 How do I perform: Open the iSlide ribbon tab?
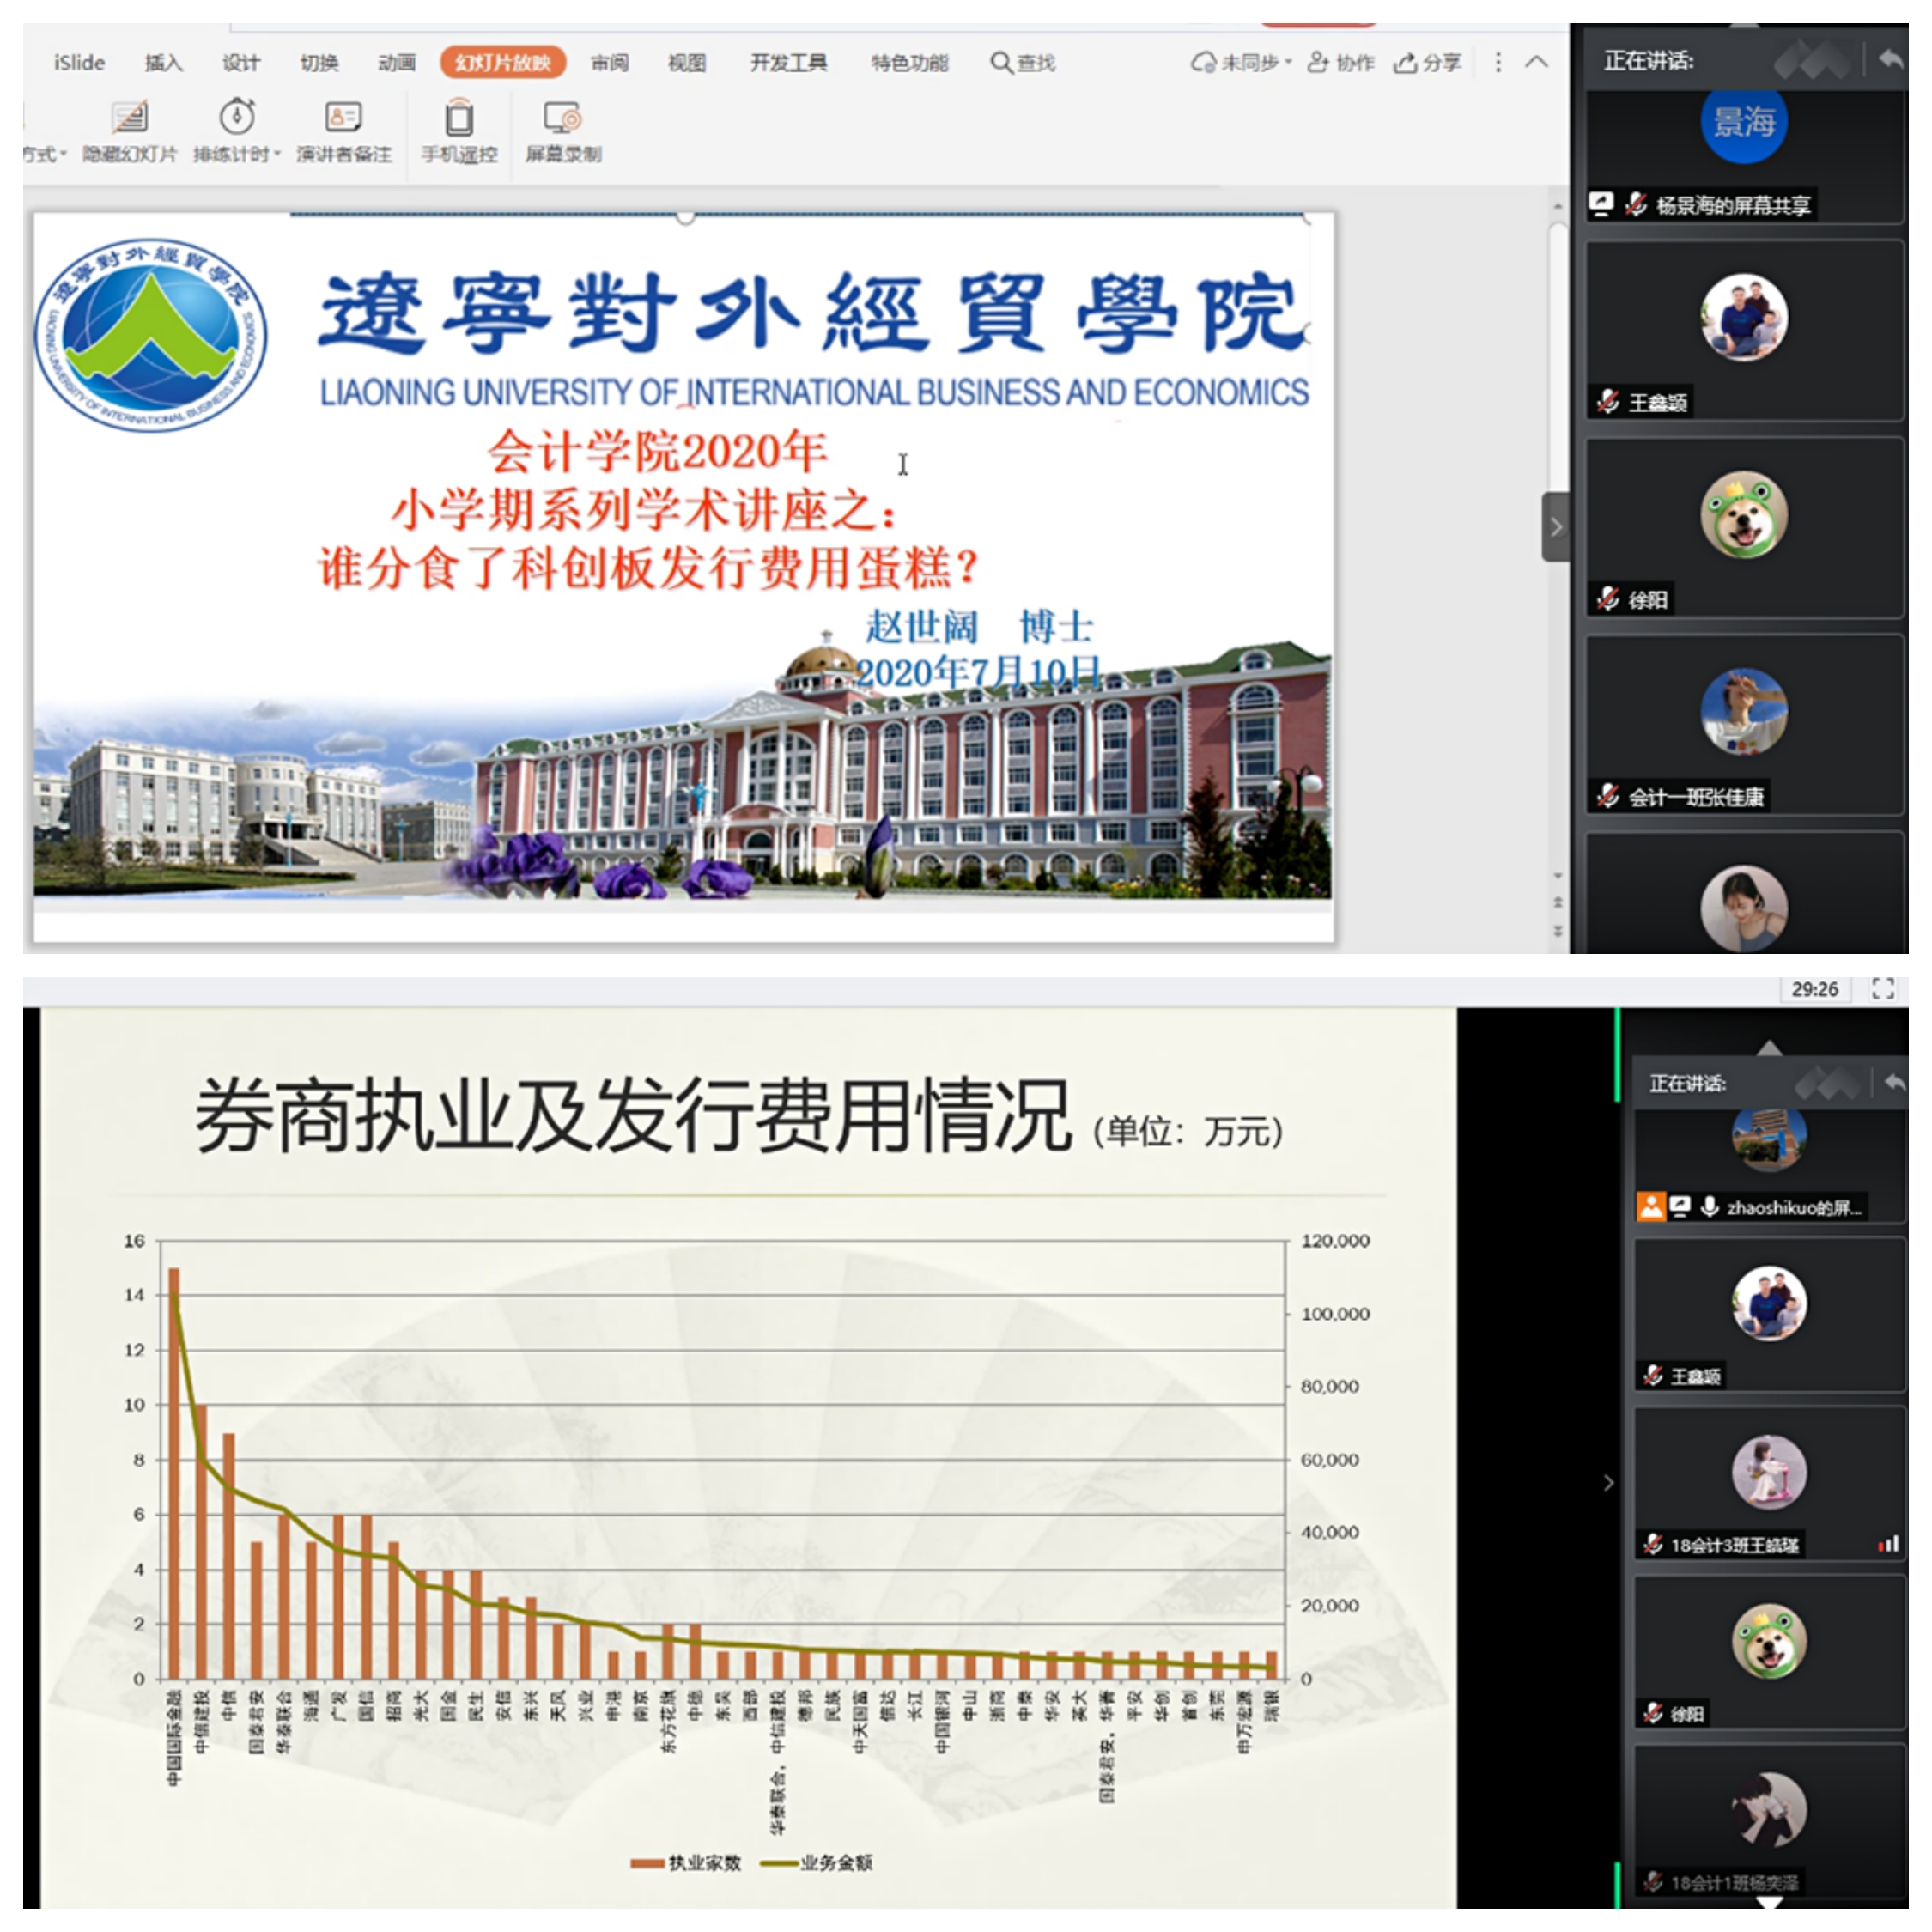79,63
